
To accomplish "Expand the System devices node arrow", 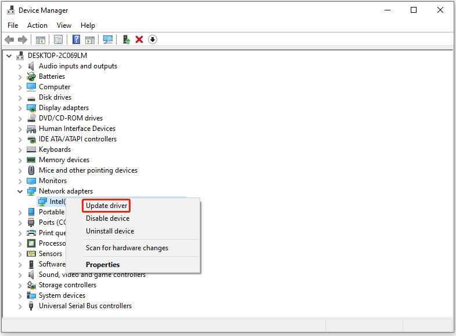I will coord(20,296).
